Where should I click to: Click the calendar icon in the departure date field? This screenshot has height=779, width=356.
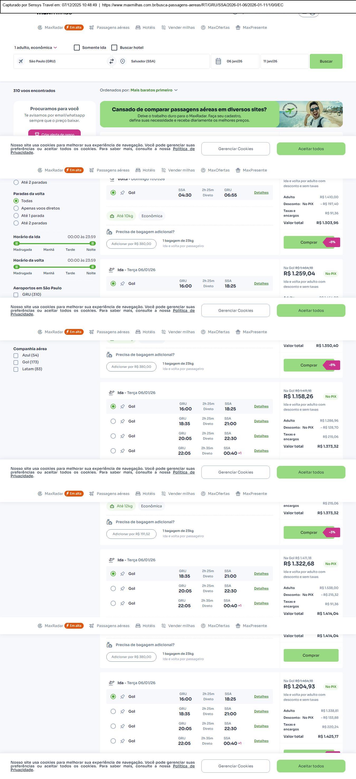pos(218,61)
